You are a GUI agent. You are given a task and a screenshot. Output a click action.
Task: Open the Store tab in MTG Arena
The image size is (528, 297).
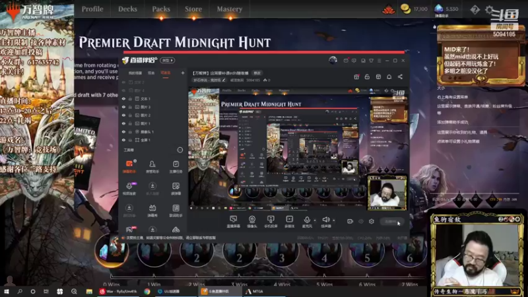(x=193, y=9)
